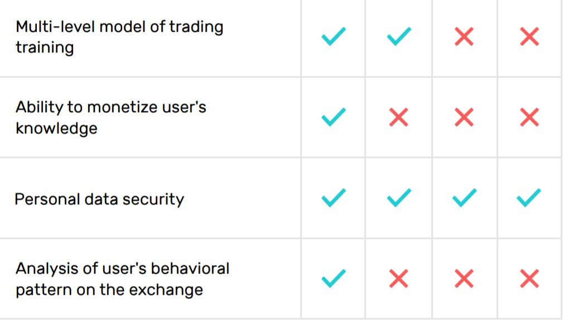Select 'Multi-level model of trading training' text
The width and height of the screenshot is (565, 321).
pos(119,37)
